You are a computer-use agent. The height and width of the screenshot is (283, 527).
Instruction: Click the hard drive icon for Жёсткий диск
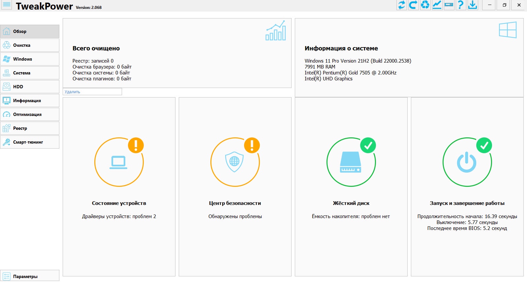click(x=351, y=162)
